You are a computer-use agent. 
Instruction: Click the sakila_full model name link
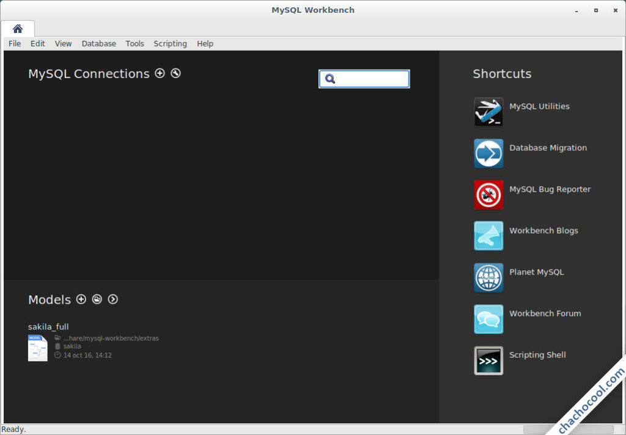(48, 327)
